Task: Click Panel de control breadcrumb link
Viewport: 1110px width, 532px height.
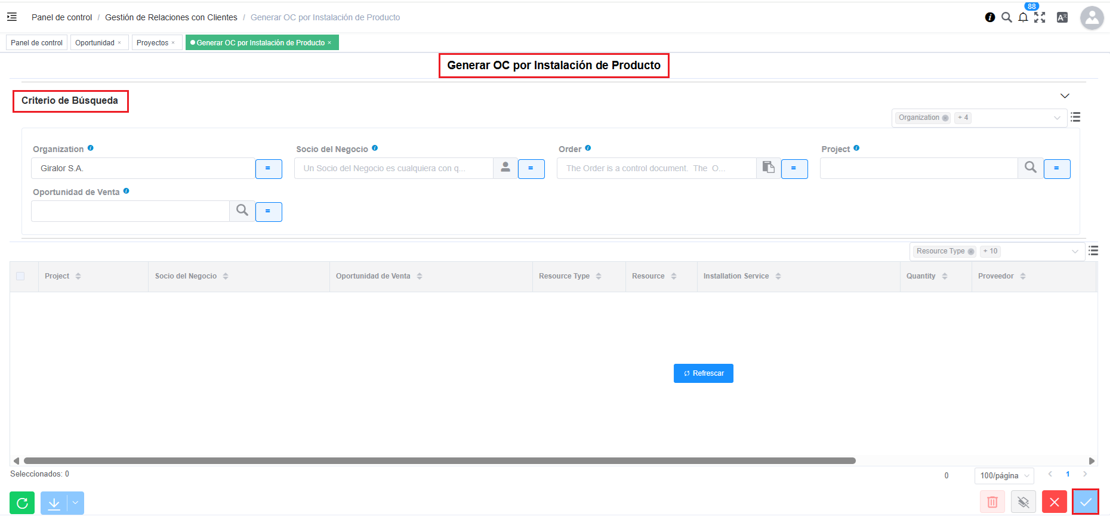Action: (61, 17)
